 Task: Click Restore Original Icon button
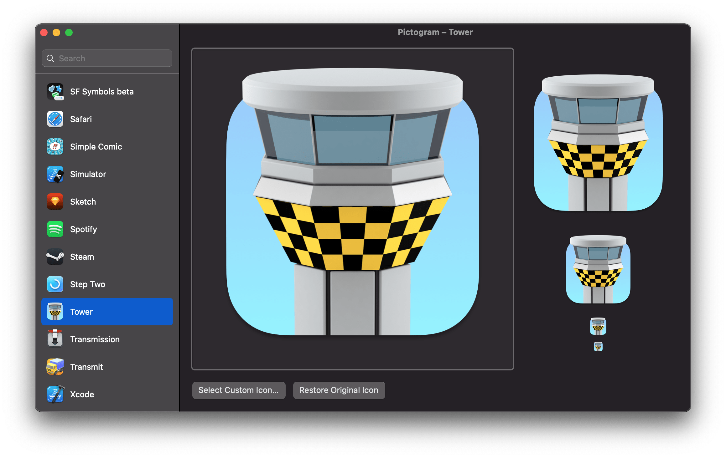(x=339, y=390)
